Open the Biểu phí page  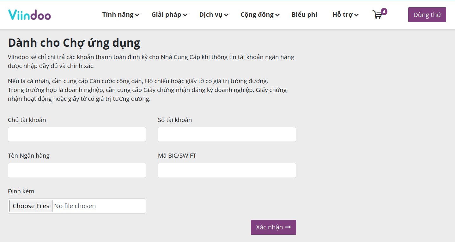(x=304, y=15)
